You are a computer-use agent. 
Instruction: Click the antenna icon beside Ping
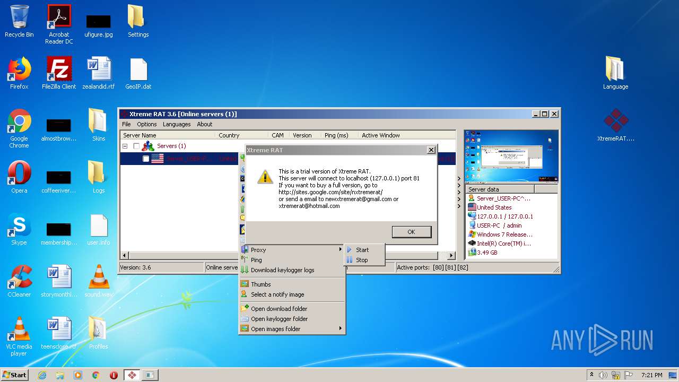[245, 260]
